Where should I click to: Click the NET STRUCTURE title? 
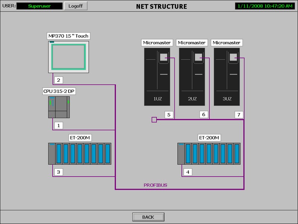(162, 6)
